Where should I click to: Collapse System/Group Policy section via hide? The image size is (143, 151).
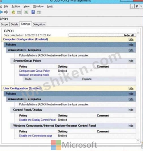click(x=131, y=61)
